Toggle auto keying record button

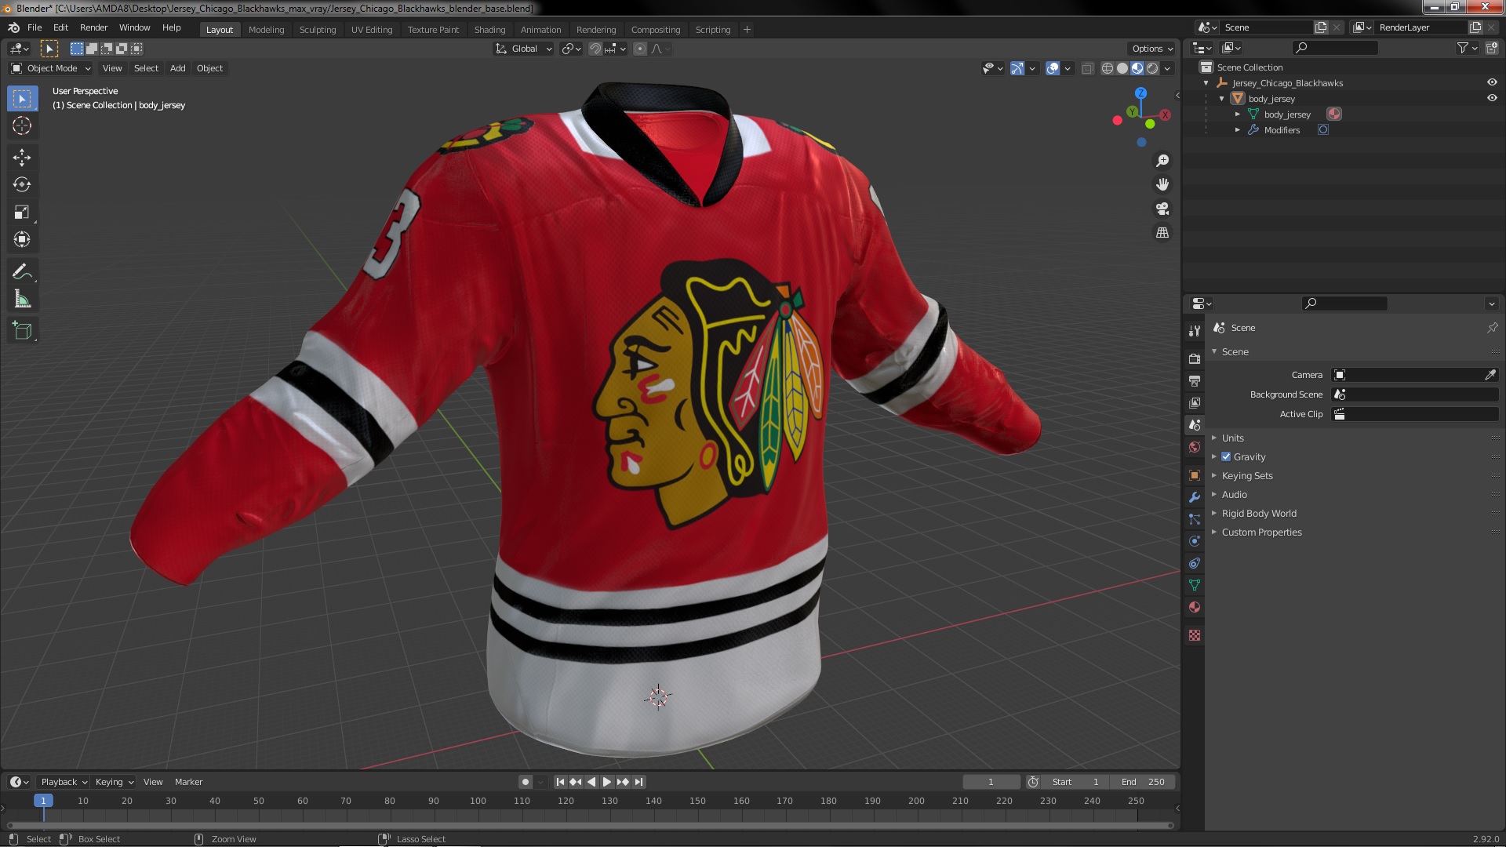[526, 782]
